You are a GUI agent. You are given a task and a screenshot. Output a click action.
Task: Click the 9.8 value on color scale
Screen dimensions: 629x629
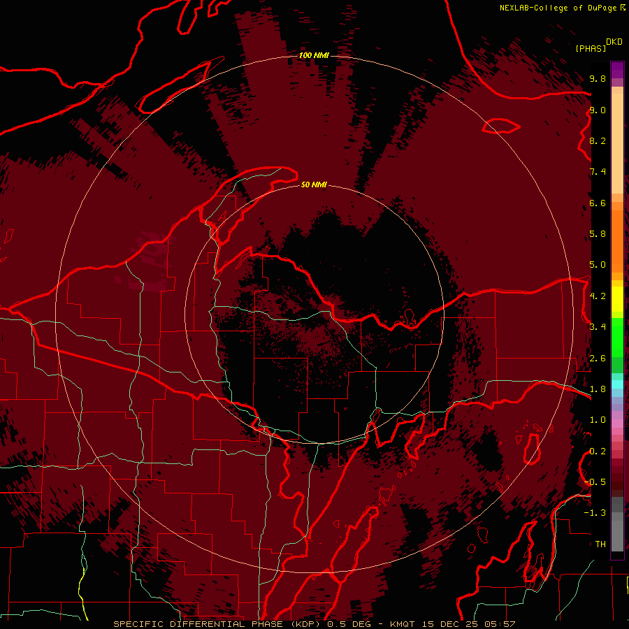pos(598,78)
